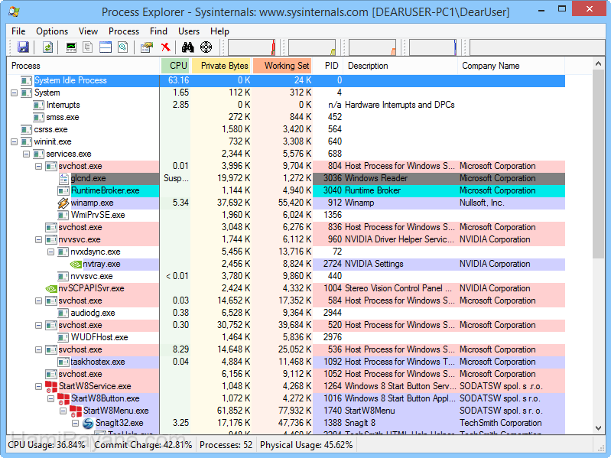Open the View menu
The height and width of the screenshot is (458, 611).
pyautogui.click(x=88, y=31)
